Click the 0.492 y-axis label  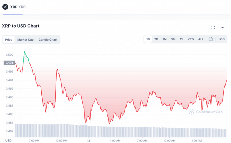(x=9, y=89)
